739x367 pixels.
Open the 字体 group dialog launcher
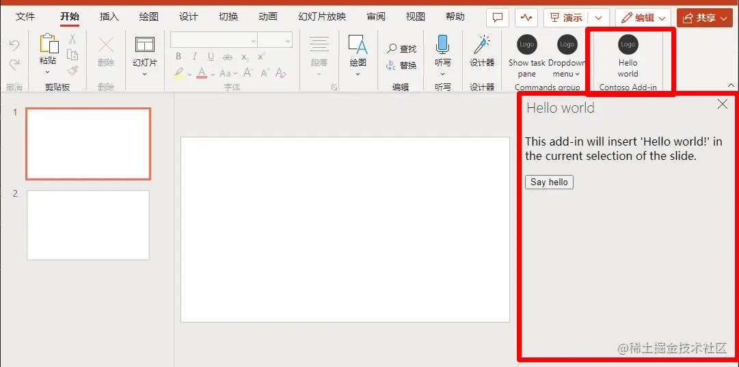point(334,87)
